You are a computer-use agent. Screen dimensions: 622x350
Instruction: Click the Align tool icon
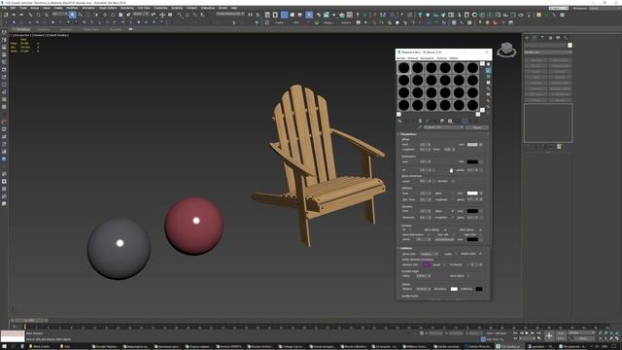(x=259, y=15)
